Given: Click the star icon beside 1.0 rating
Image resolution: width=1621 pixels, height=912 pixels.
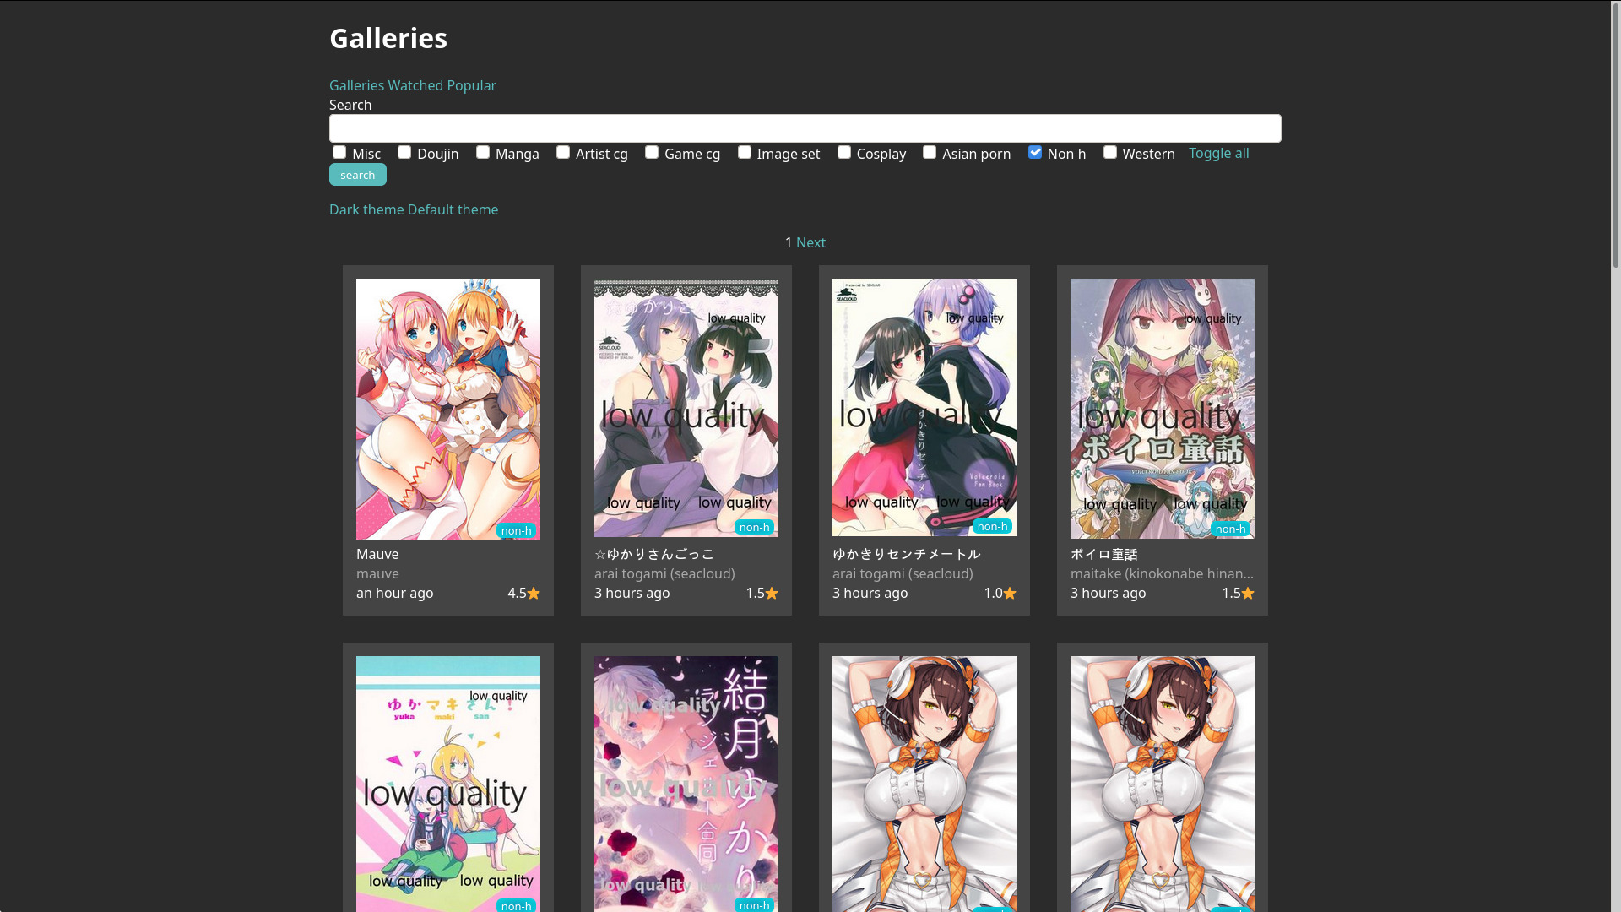Looking at the screenshot, I should [x=1010, y=594].
